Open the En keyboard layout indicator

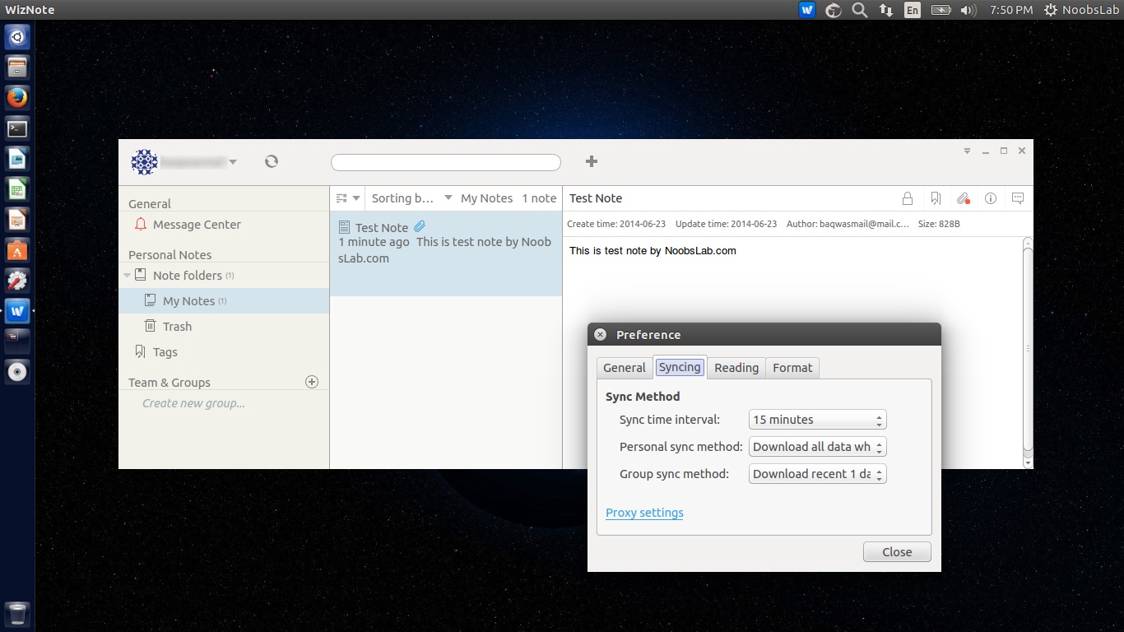[912, 10]
